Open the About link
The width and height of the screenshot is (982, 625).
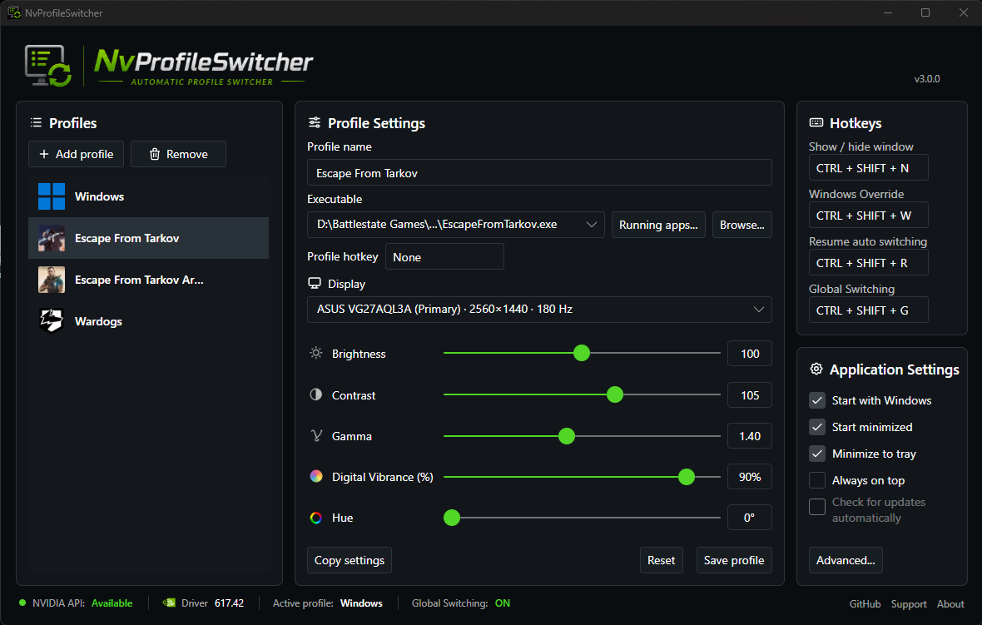[x=950, y=603]
